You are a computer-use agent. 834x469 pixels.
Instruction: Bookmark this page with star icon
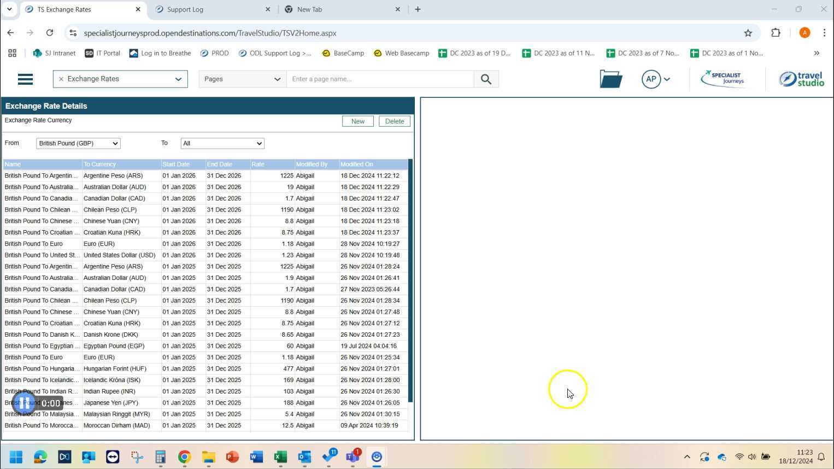(x=748, y=33)
